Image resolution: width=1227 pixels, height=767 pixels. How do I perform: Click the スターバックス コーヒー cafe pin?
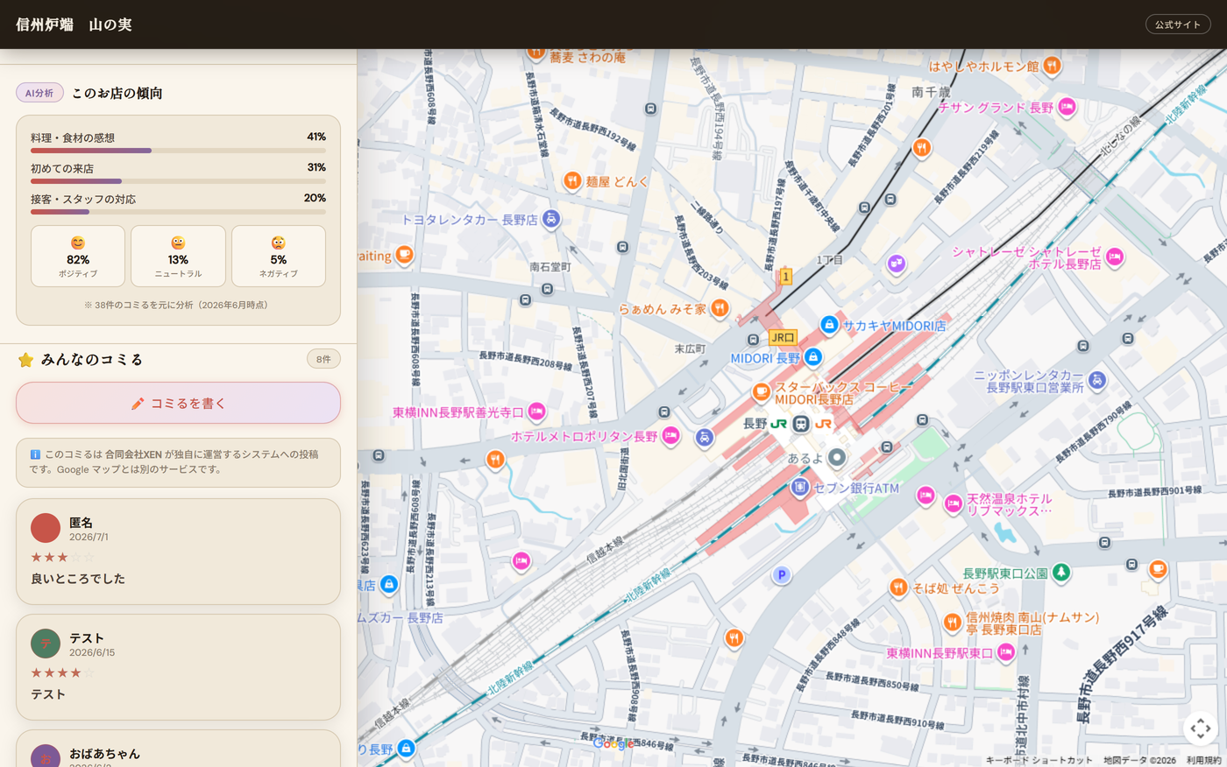coord(762,391)
